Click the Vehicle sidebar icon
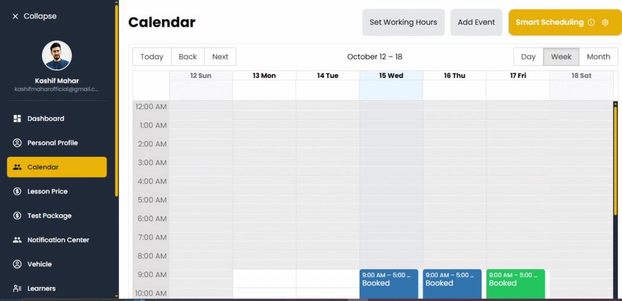The height and width of the screenshot is (301, 622). click(17, 265)
